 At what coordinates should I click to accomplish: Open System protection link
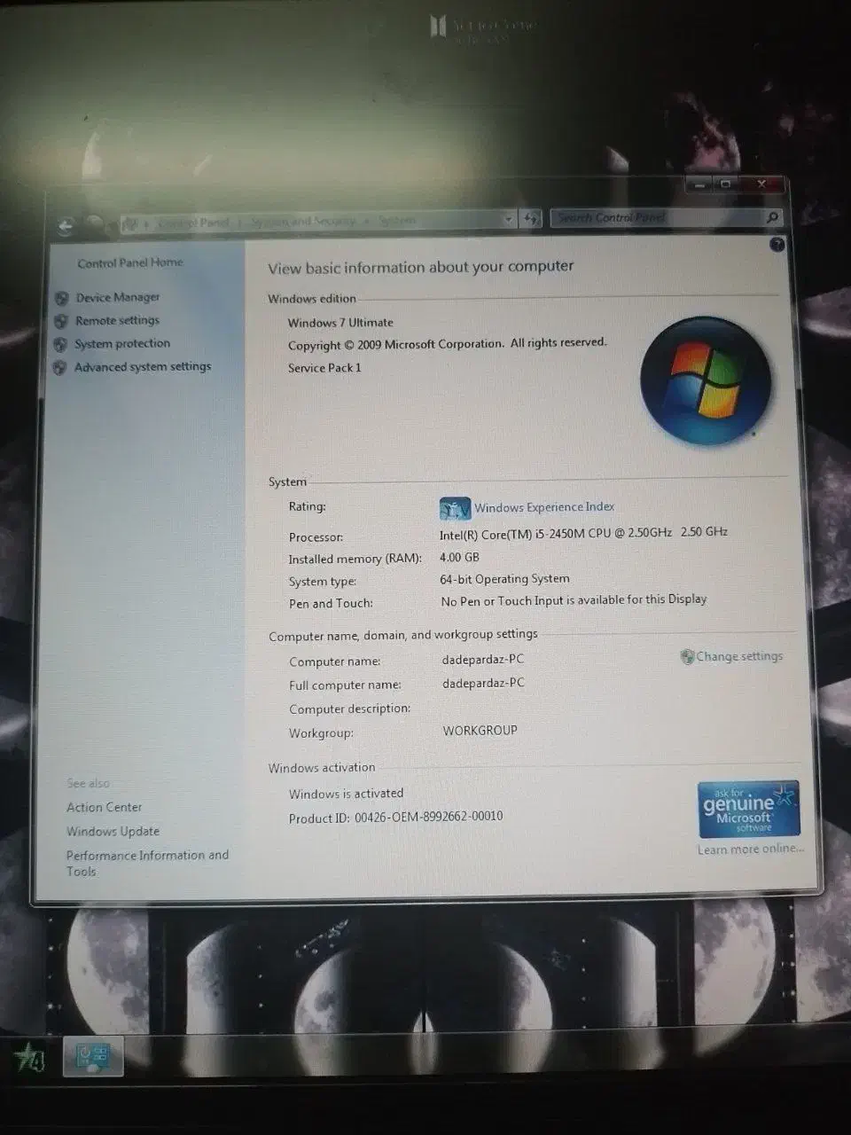(x=121, y=343)
